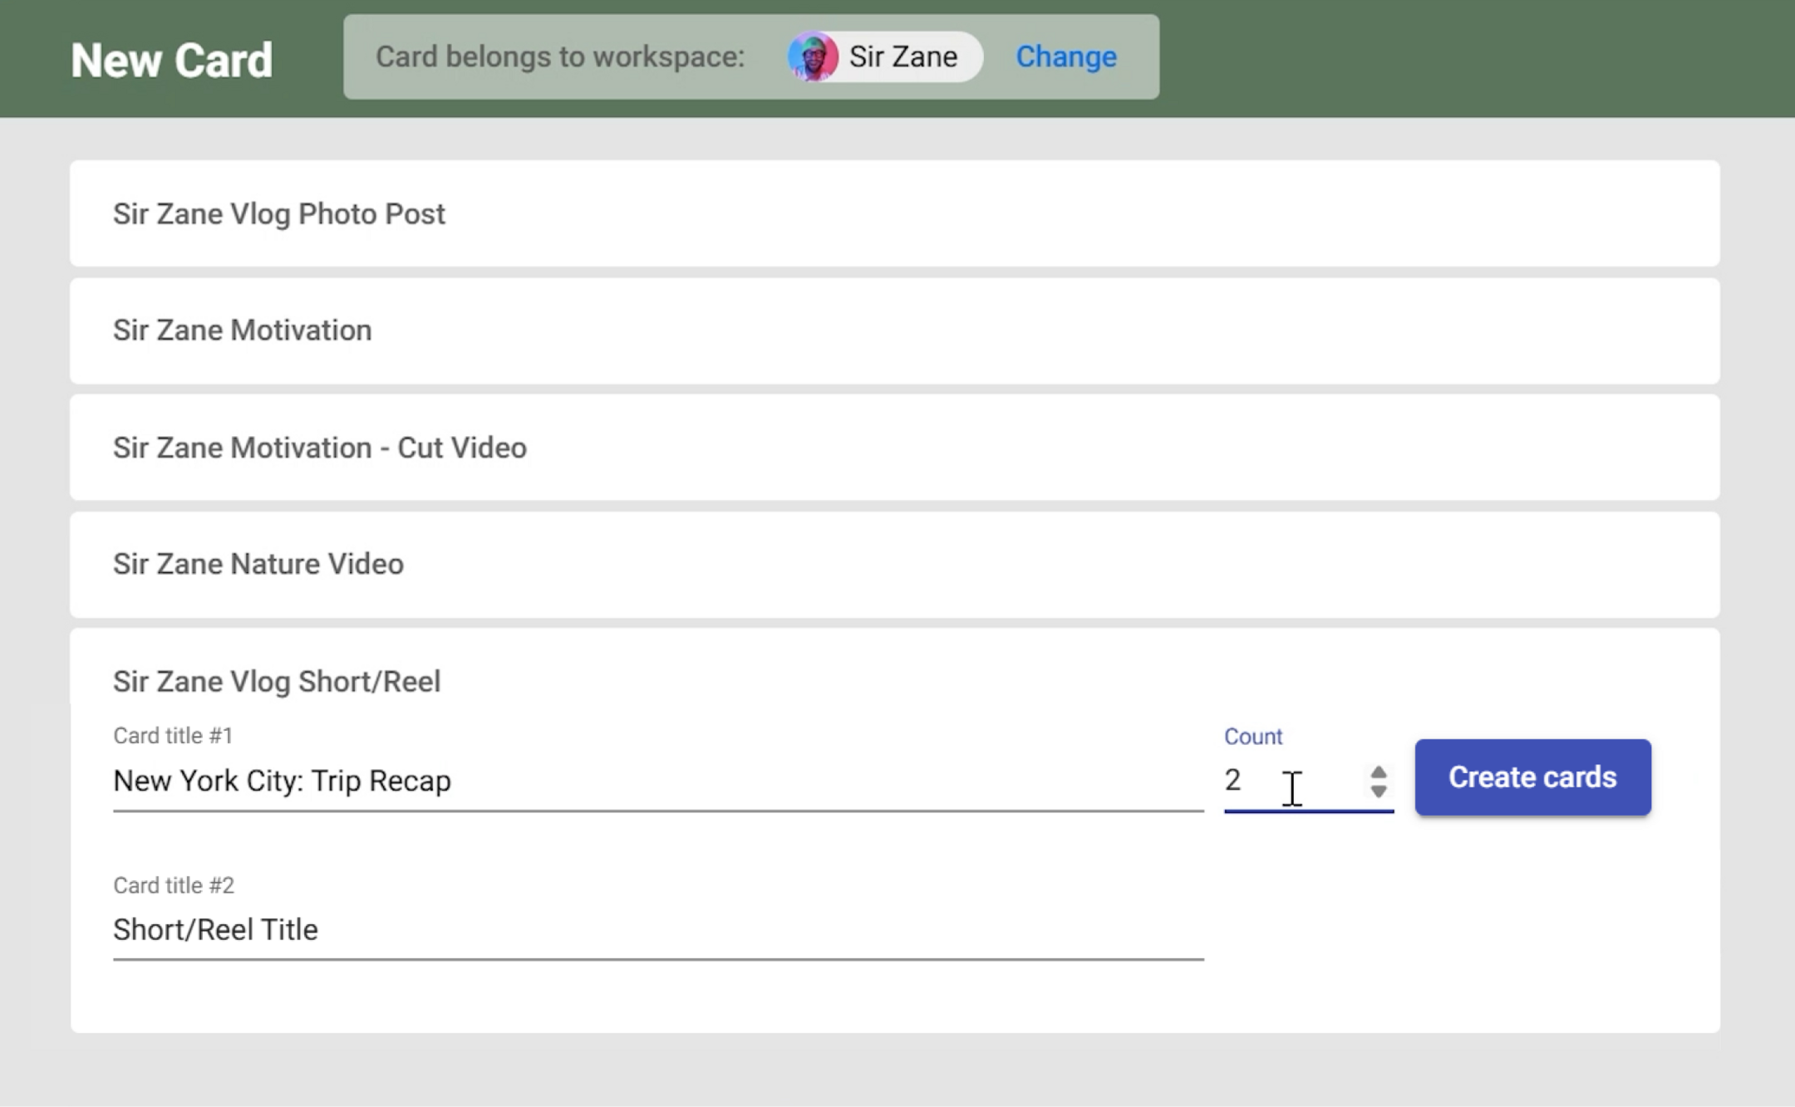Expand the Sir Zane Motivation template

point(243,331)
